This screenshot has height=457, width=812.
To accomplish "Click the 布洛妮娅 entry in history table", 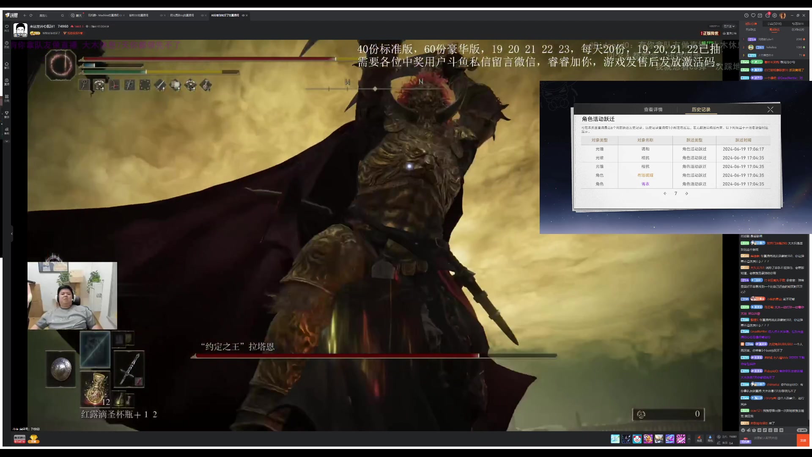I will (x=645, y=175).
